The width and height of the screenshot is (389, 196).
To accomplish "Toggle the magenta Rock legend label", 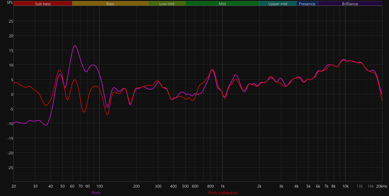I will (x=96, y=193).
